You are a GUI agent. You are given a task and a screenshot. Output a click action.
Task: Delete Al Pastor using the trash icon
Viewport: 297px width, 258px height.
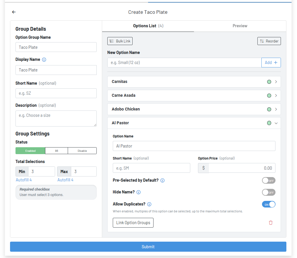point(271,222)
